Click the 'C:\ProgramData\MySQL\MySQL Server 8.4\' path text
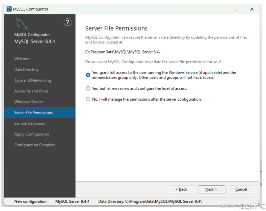This screenshot has width=266, height=211. pyautogui.click(x=123, y=52)
